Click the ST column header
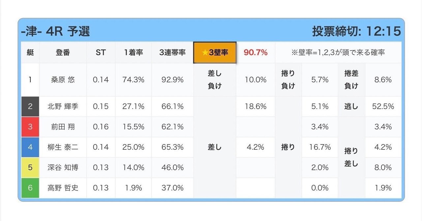The height and width of the screenshot is (221, 422). [x=101, y=52]
